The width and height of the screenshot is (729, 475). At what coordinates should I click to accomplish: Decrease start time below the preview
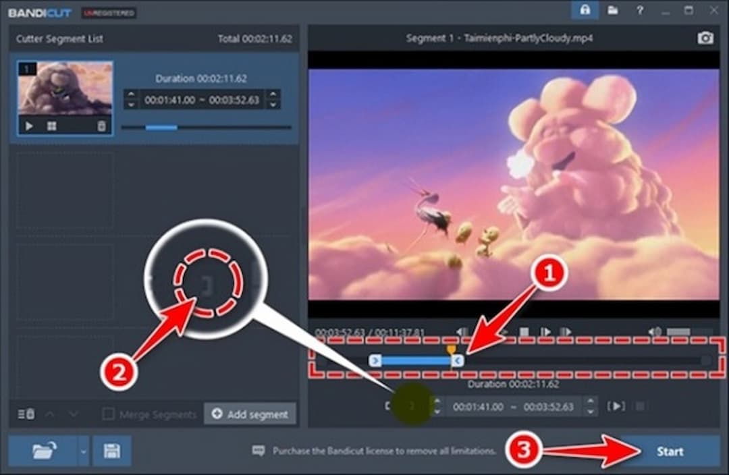tap(437, 412)
